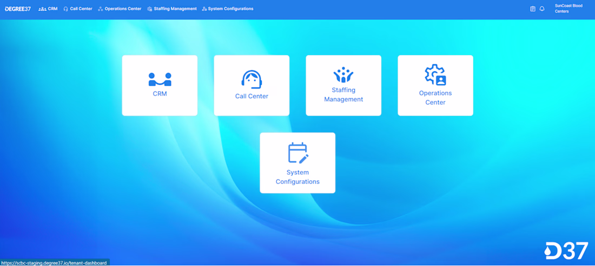Click the calendar-edit icon on System Configurations card
Image resolution: width=595 pixels, height=266 pixels.
[x=298, y=153]
